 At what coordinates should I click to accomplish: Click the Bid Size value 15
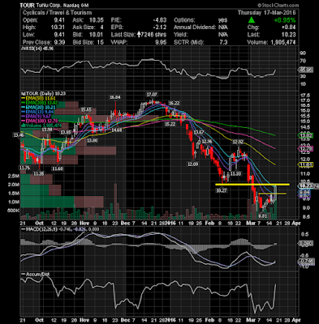[101, 42]
